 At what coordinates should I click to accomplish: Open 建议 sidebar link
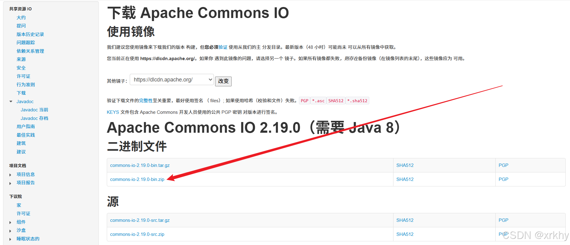[x=21, y=152]
